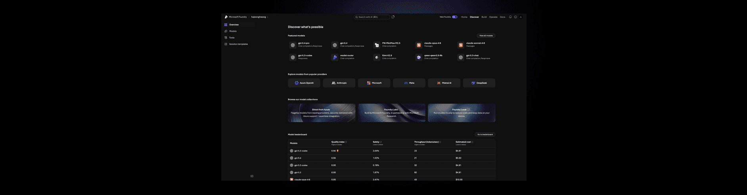Click the trophy icon beside 0.94
This screenshot has width=747, height=195.
coord(338,151)
